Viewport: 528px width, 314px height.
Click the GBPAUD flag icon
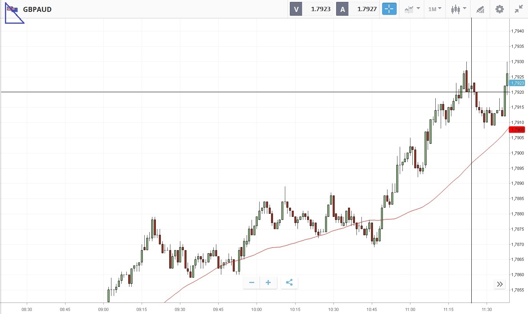[12, 9]
